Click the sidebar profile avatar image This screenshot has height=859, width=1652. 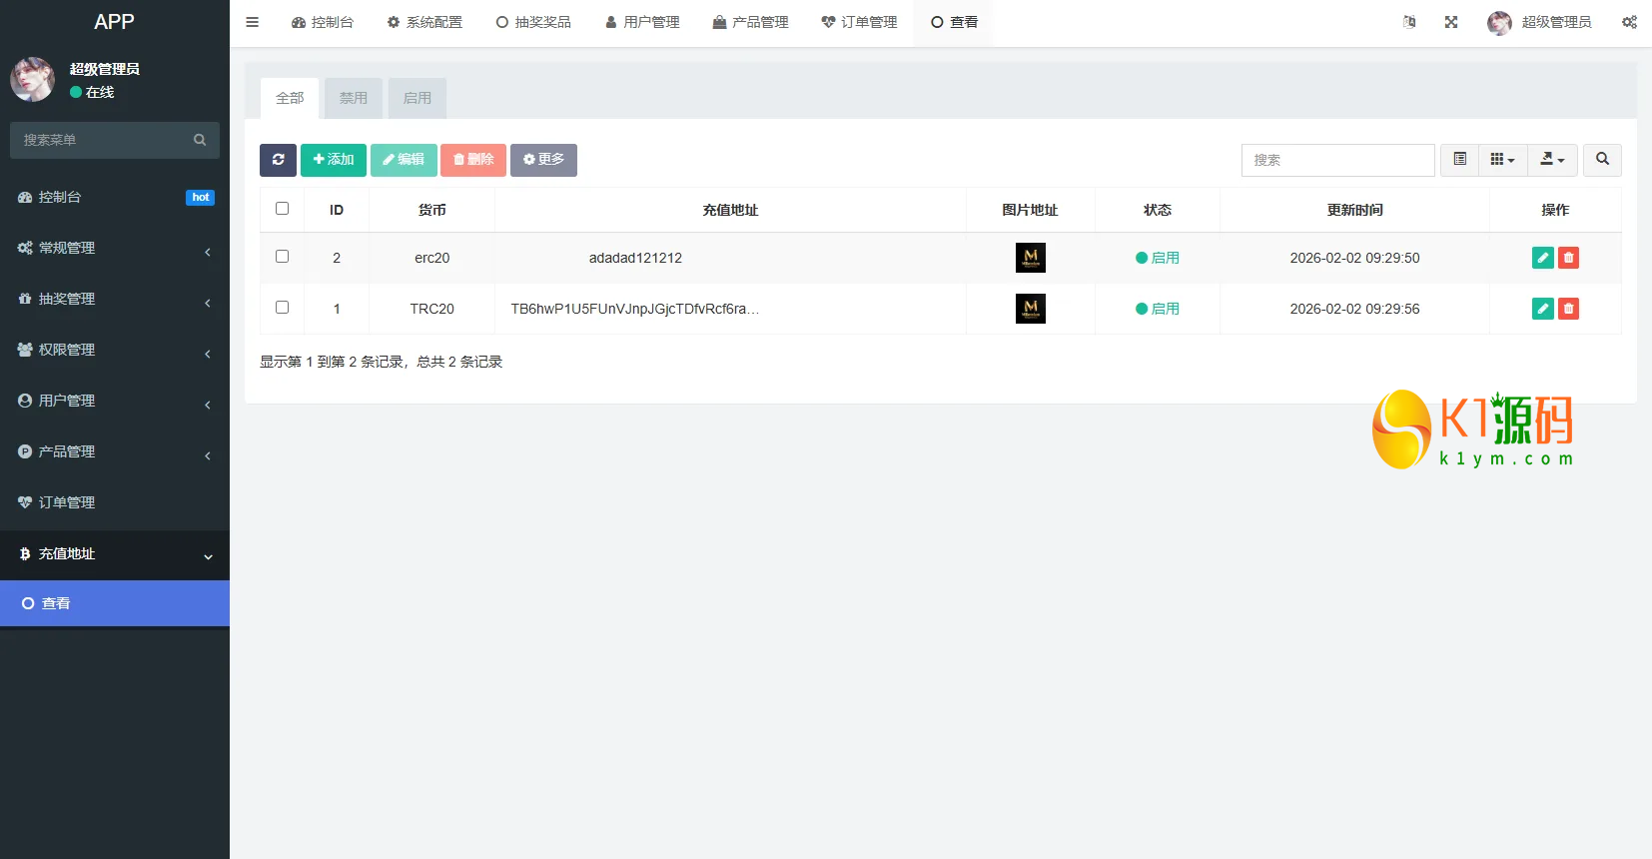[33, 79]
